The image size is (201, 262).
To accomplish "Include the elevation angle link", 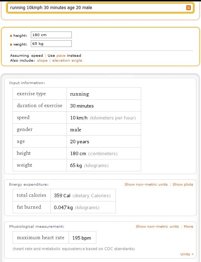I will [x=67, y=61].
